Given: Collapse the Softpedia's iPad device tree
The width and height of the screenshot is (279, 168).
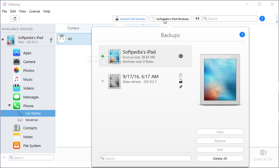Looking at the screenshot, I should point(3,40).
